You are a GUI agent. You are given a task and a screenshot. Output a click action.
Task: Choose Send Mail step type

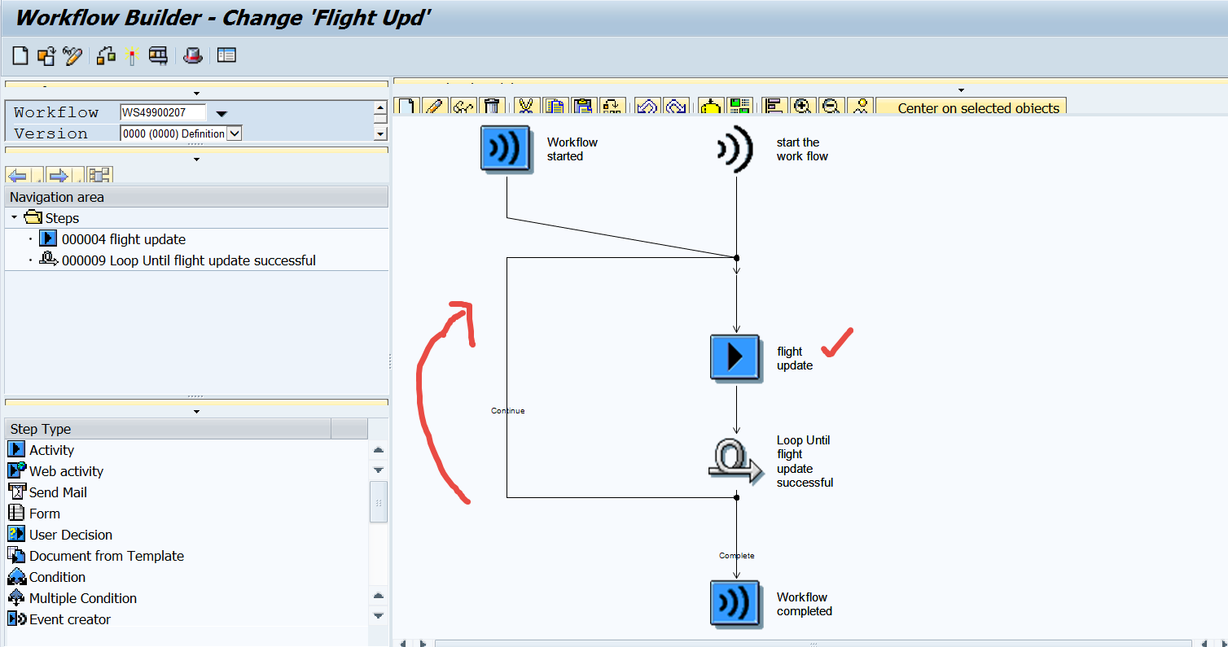58,492
